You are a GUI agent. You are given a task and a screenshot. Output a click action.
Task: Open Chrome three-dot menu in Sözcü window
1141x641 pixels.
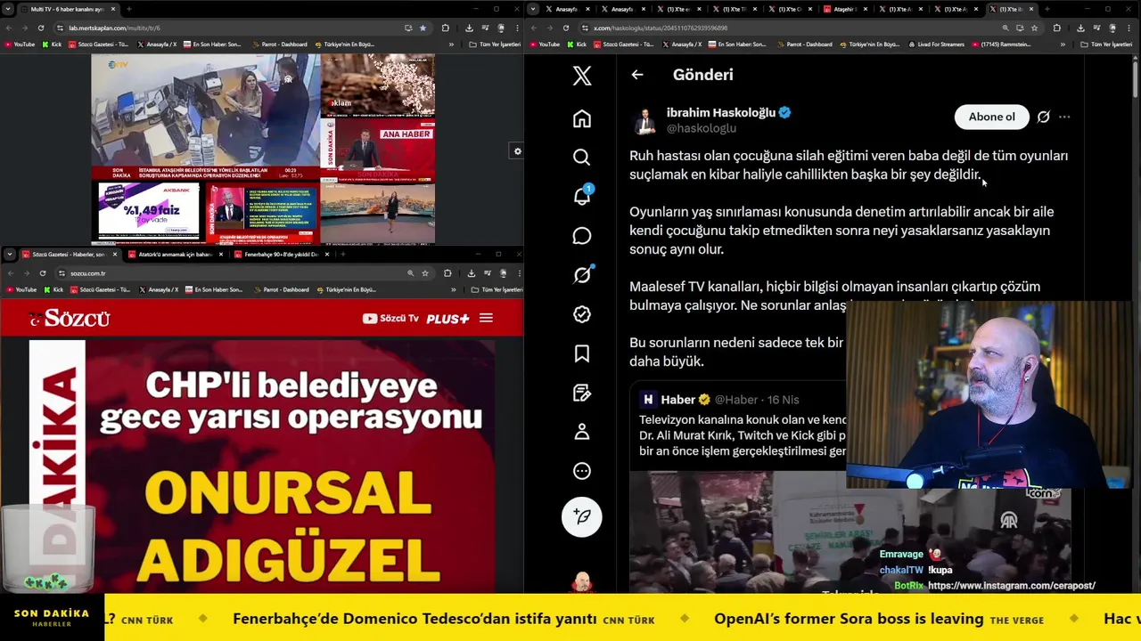tap(518, 273)
